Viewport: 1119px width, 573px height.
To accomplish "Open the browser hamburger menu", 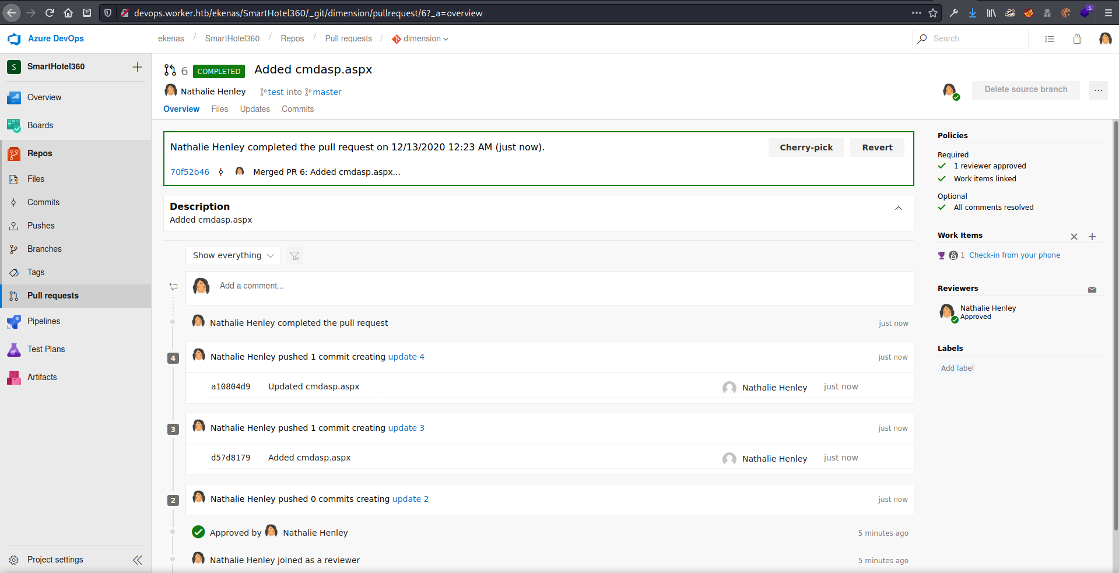I will (1109, 13).
